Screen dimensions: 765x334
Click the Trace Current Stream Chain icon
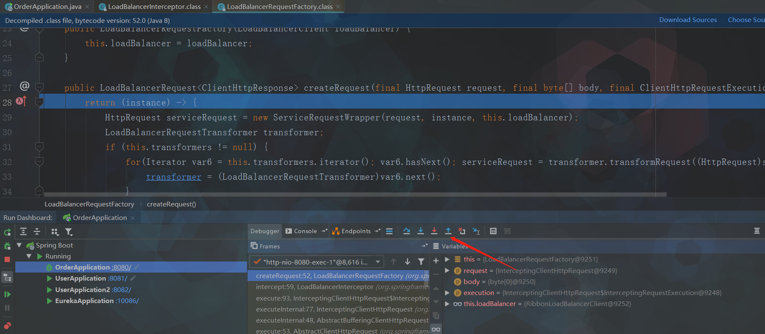point(507,231)
